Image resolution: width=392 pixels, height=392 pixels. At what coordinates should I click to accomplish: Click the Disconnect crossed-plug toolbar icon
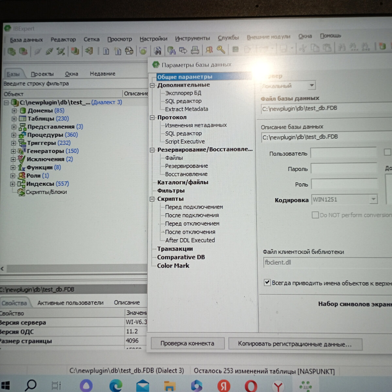click(x=61, y=51)
